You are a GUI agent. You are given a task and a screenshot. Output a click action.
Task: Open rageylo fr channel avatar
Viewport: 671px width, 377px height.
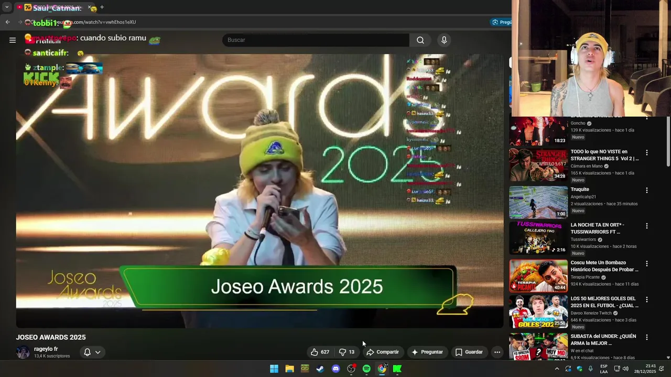(x=23, y=352)
